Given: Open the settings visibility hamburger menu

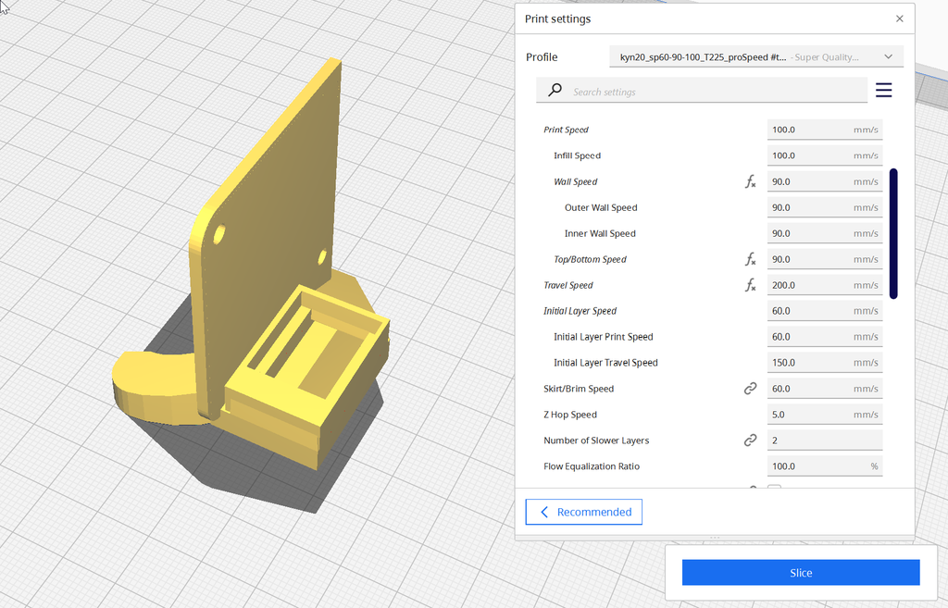Looking at the screenshot, I should [x=883, y=90].
